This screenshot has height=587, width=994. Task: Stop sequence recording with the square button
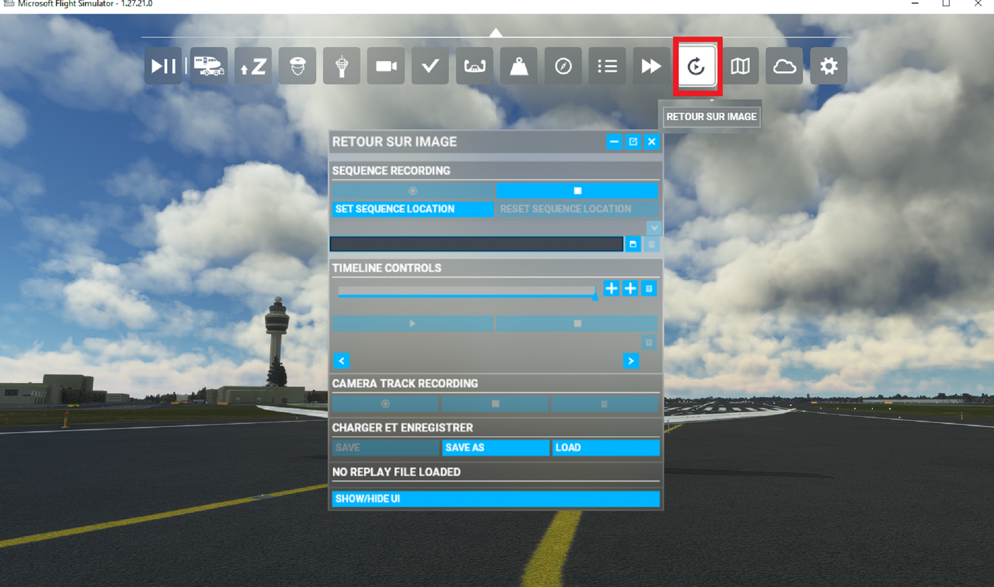pos(577,190)
